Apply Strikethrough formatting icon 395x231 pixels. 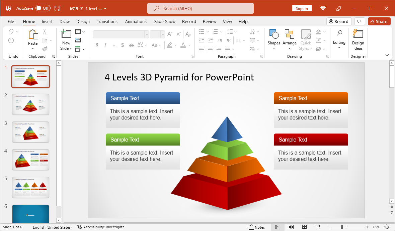[x=131, y=45]
